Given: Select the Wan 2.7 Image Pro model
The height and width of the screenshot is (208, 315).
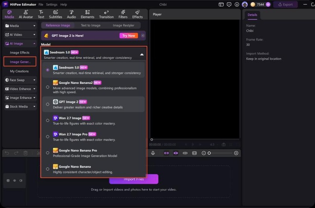Looking at the screenshot, I should click(x=93, y=137).
